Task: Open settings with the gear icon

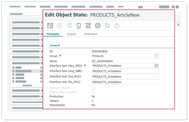Action: (x=98, y=26)
